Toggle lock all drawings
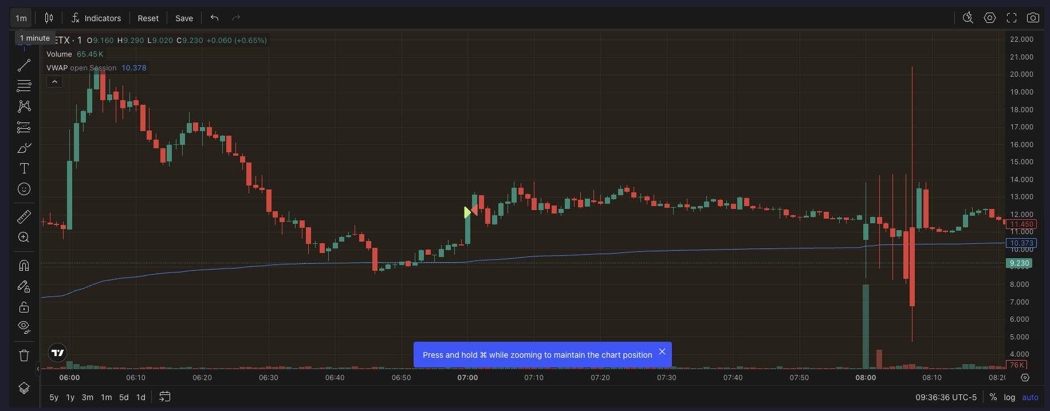 pyautogui.click(x=24, y=307)
